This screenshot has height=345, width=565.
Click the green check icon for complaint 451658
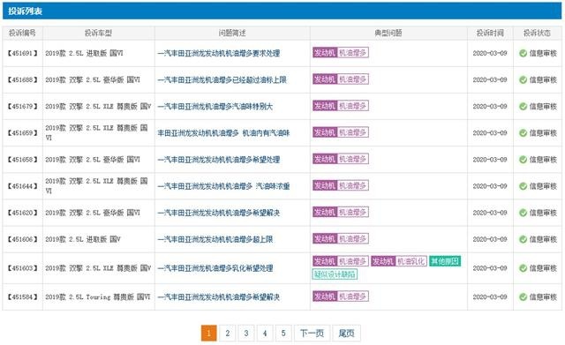[523, 160]
